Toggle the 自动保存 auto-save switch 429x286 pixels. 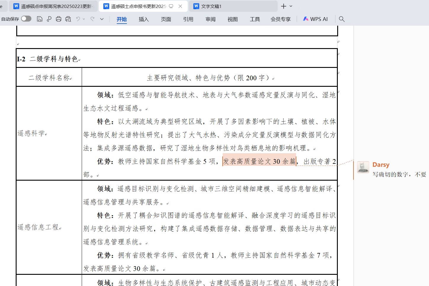(26, 19)
